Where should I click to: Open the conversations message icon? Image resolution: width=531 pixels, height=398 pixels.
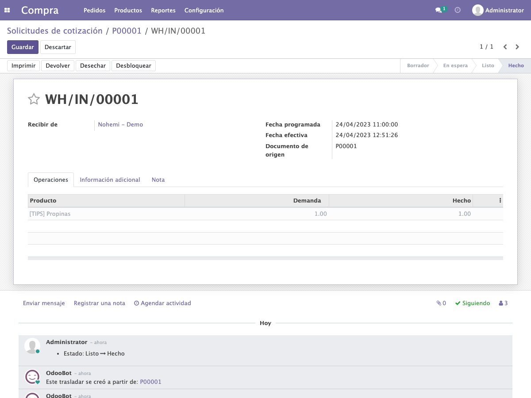tap(441, 10)
